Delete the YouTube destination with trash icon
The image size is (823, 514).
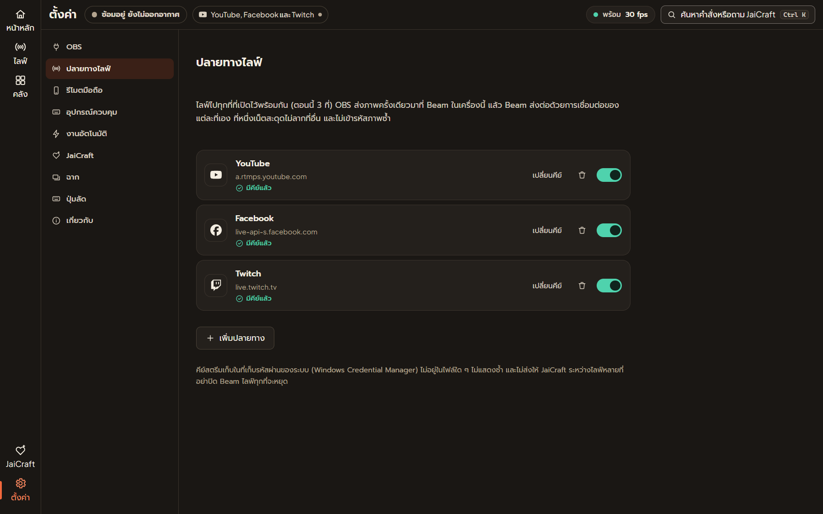coord(582,175)
